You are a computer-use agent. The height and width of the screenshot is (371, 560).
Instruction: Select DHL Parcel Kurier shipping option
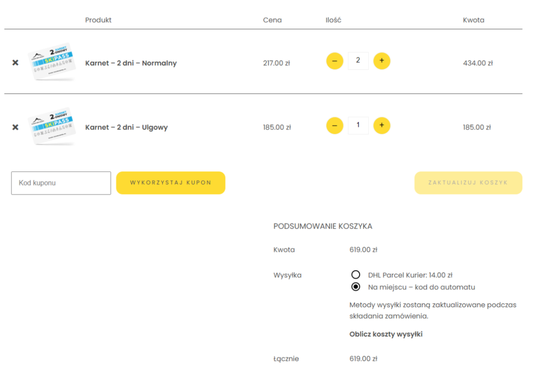356,275
